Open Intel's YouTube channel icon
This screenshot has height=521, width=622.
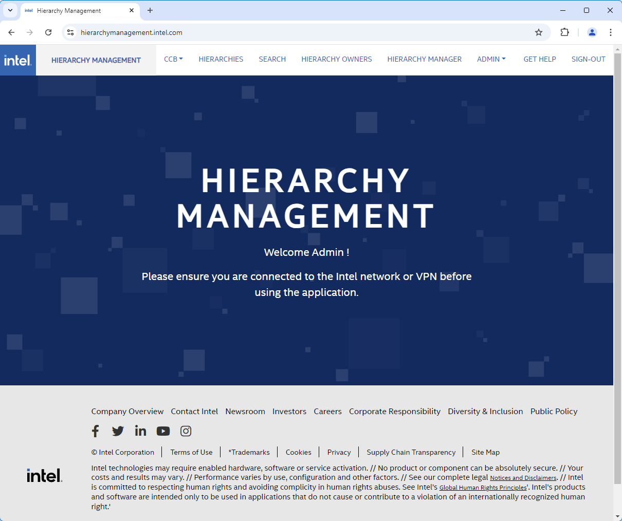click(x=163, y=431)
